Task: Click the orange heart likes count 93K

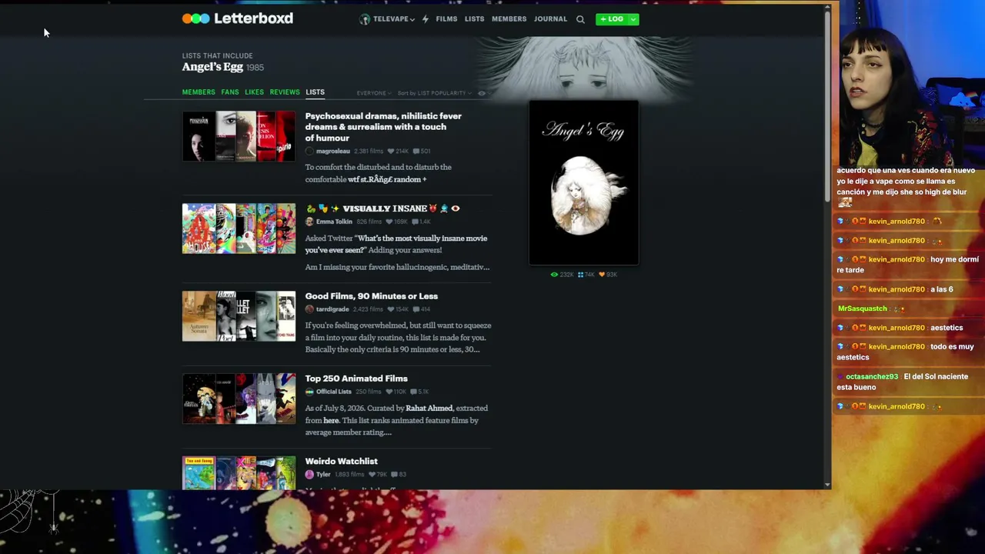Action: [x=608, y=275]
